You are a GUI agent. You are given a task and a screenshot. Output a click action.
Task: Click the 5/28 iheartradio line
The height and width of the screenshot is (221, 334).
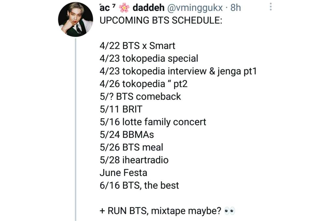134,160
